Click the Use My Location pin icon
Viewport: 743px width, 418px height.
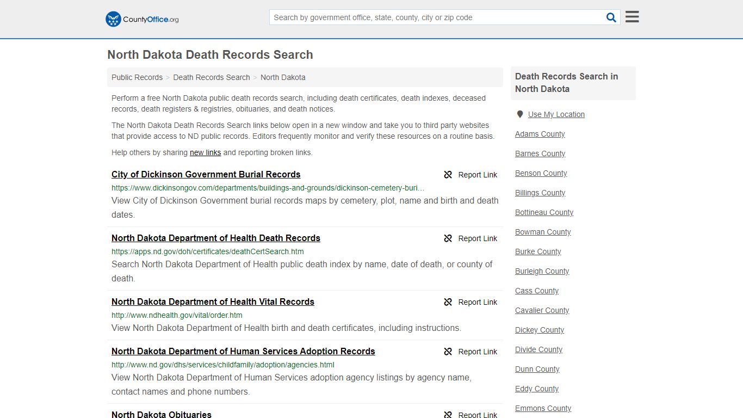520,114
